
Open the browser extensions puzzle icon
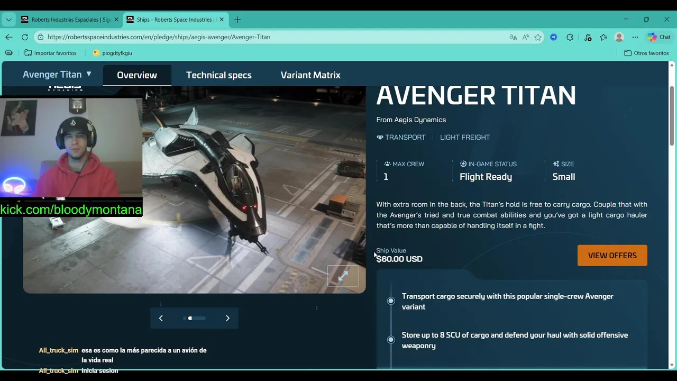570,37
